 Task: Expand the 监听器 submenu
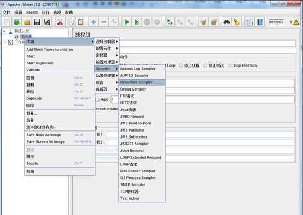point(107,89)
